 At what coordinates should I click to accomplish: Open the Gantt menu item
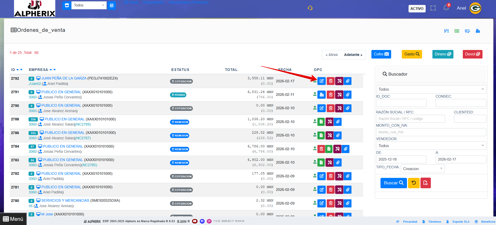(131, 2)
